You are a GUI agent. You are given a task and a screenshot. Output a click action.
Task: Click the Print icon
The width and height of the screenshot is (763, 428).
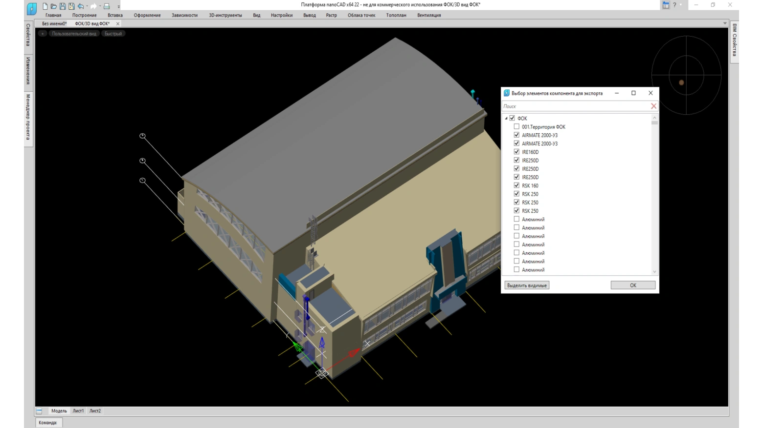pos(107,6)
